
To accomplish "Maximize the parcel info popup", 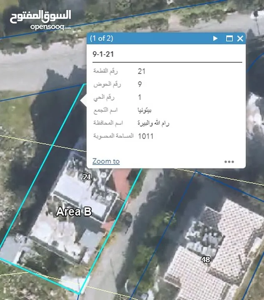I will coord(229,38).
